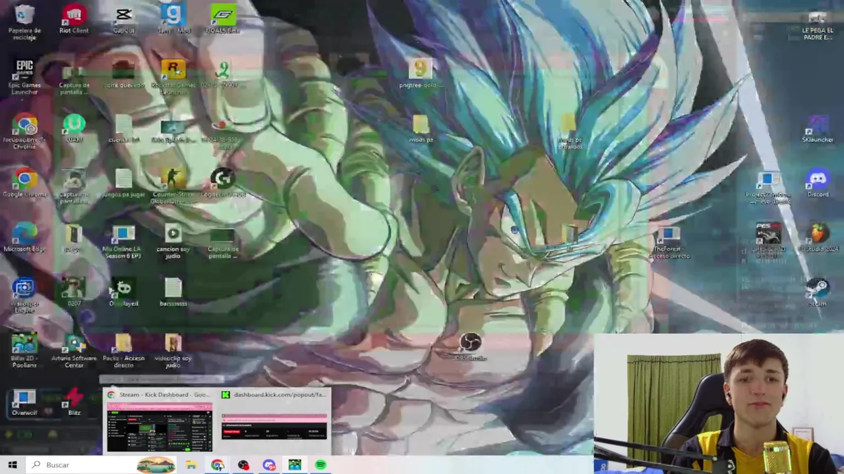Open the '0207' image file
The height and width of the screenshot is (474, 844).
coord(74,293)
